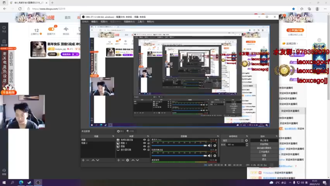330x186 pixels.
Task: Open a new browser tab
Action: coord(52,3)
